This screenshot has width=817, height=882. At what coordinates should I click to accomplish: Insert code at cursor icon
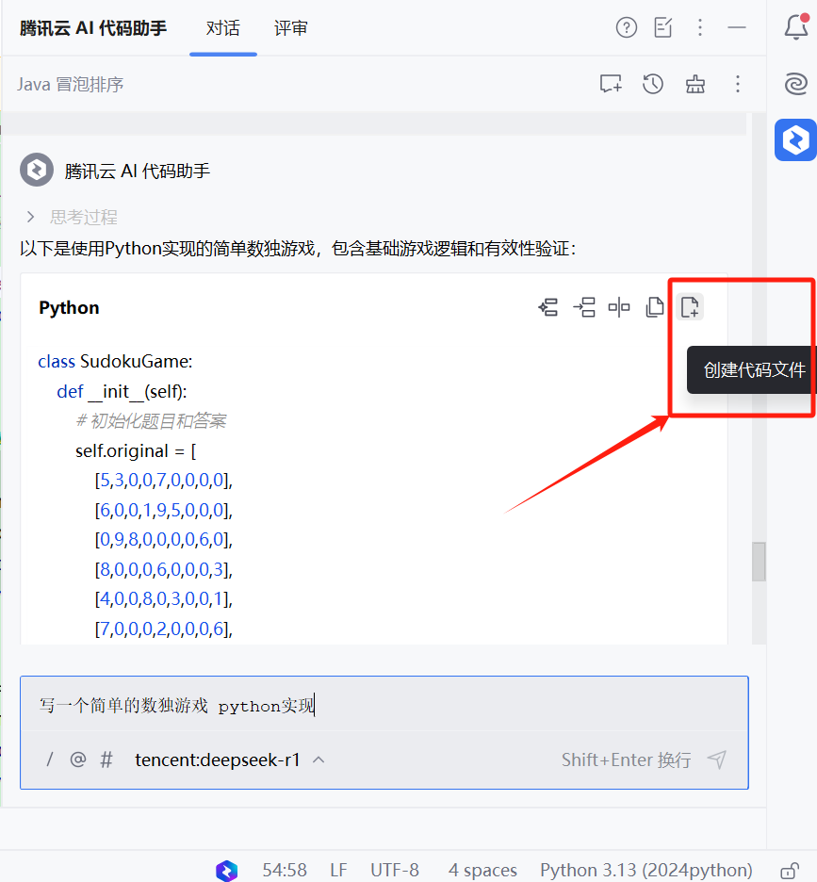click(584, 307)
